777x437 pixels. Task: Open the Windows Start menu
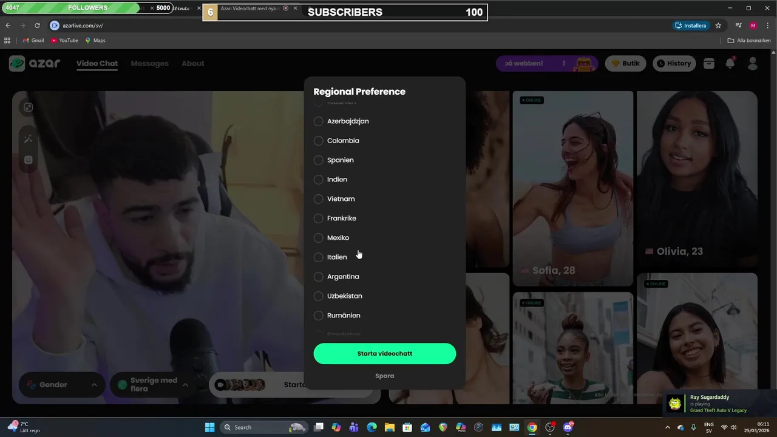[209, 427]
